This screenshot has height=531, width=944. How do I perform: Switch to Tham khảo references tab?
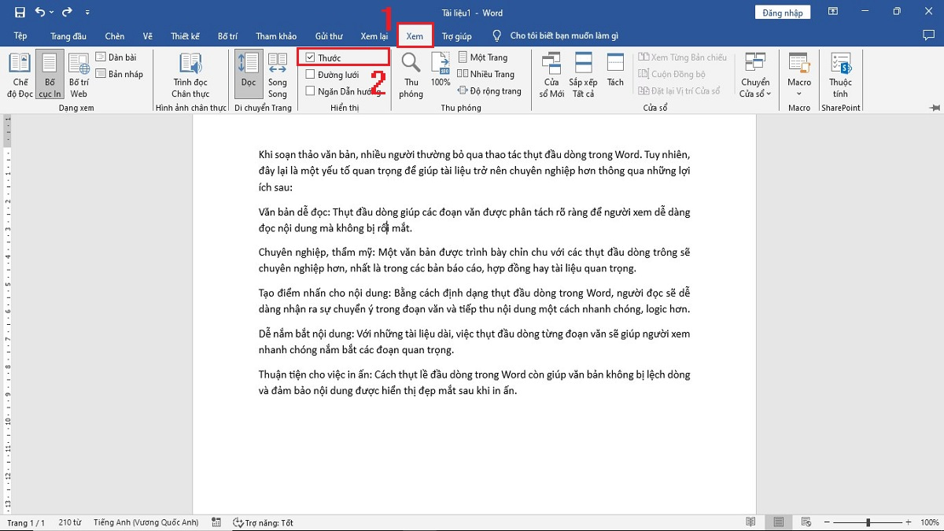(276, 36)
